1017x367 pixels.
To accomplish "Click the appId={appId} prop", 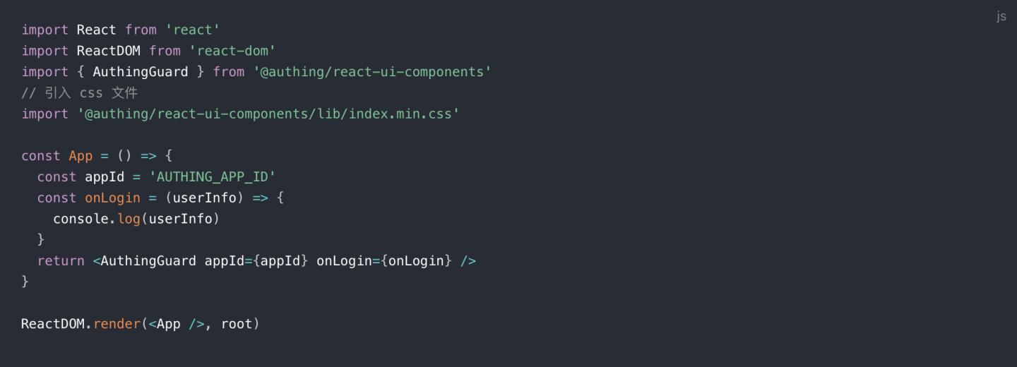I will pyautogui.click(x=256, y=261).
